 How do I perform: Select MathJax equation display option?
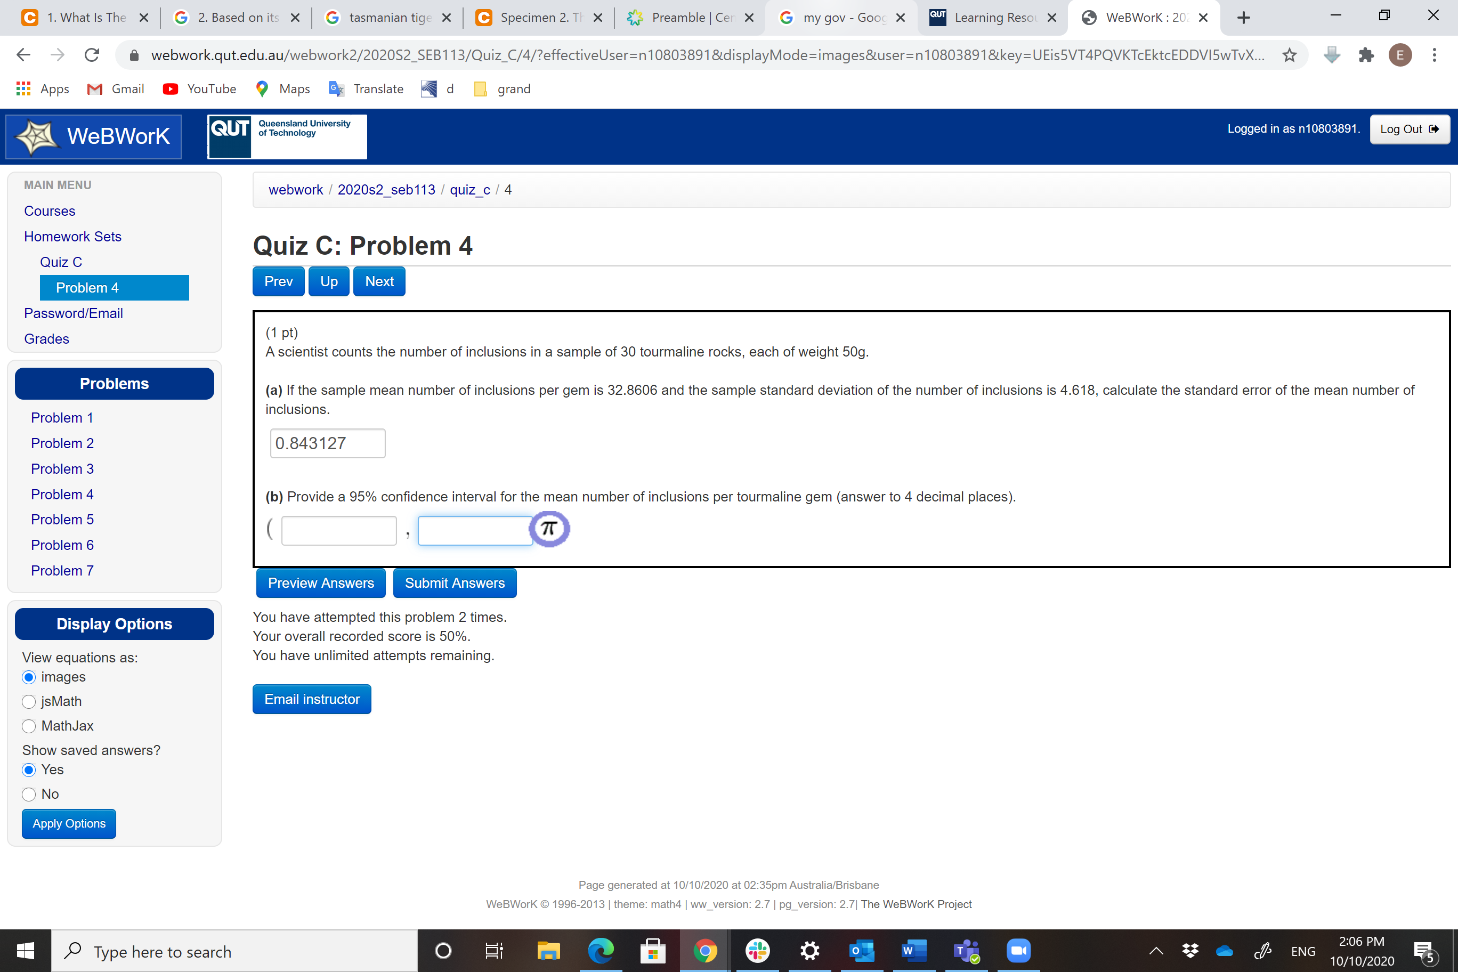coord(29,726)
